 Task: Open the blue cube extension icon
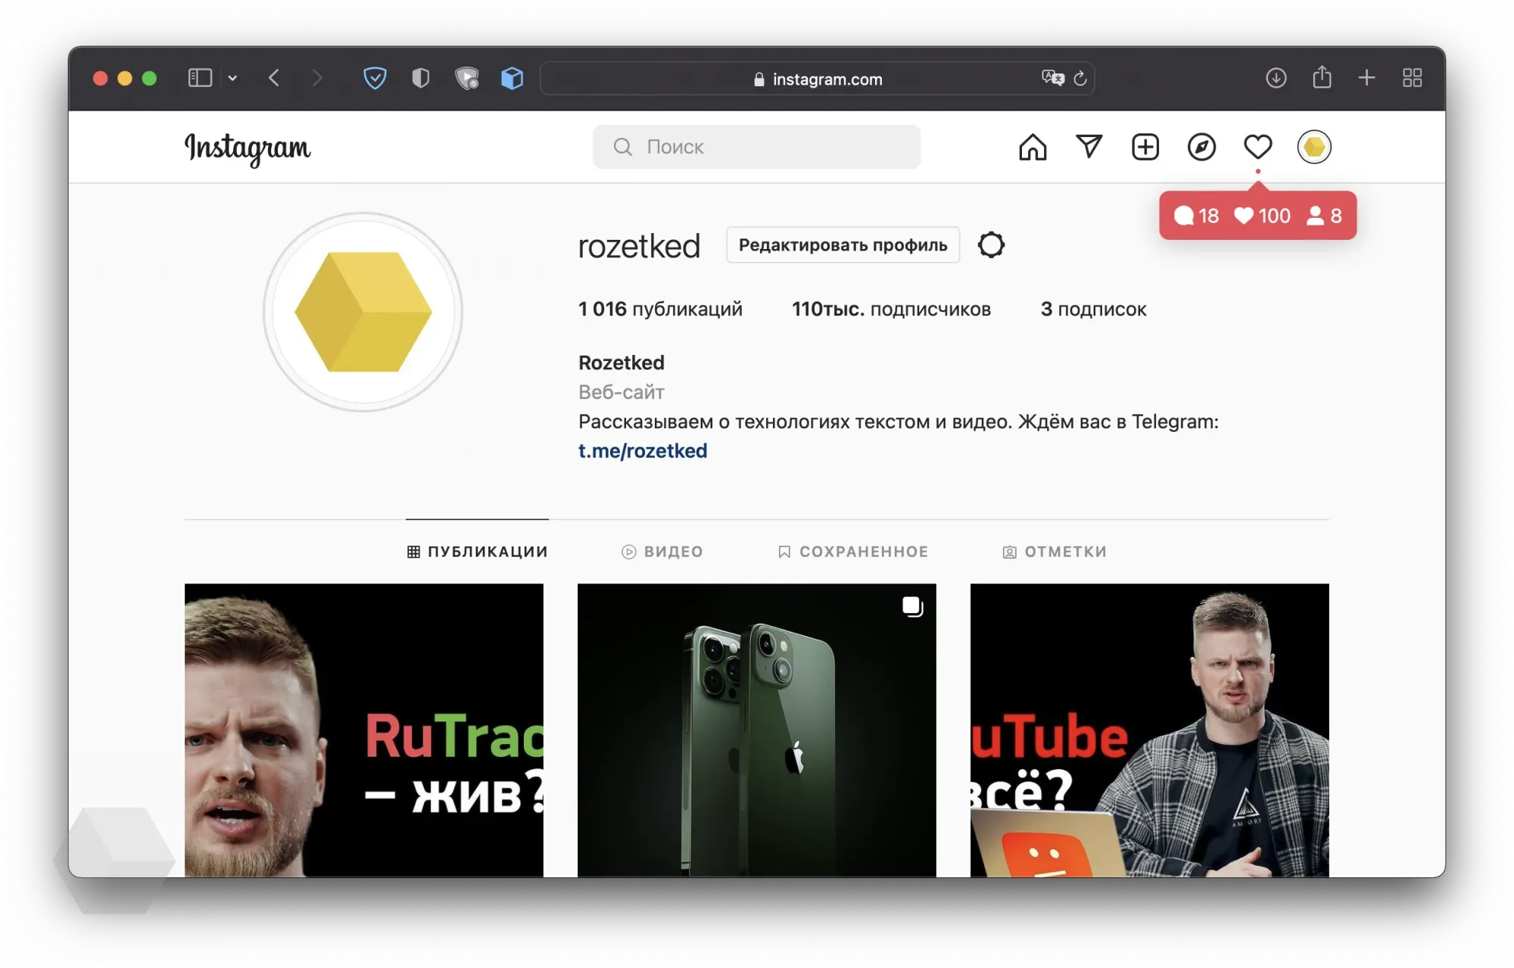(x=512, y=78)
